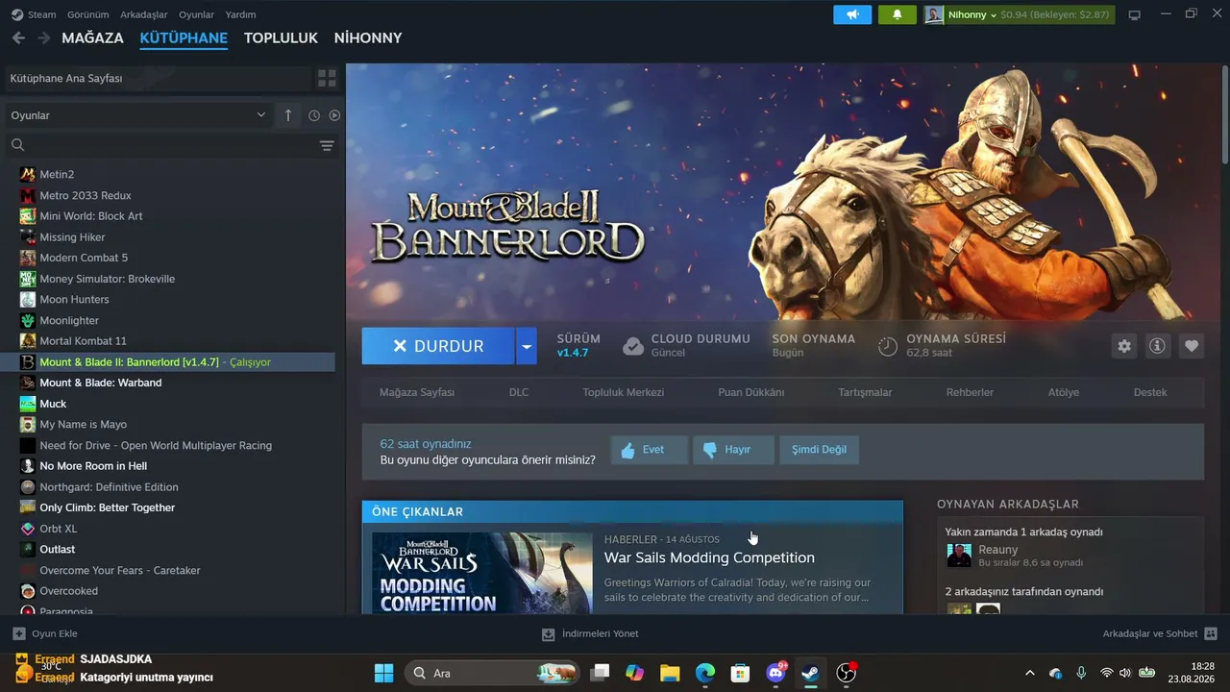
Task: Open the Oyunlar library filter dropdown
Action: point(138,115)
